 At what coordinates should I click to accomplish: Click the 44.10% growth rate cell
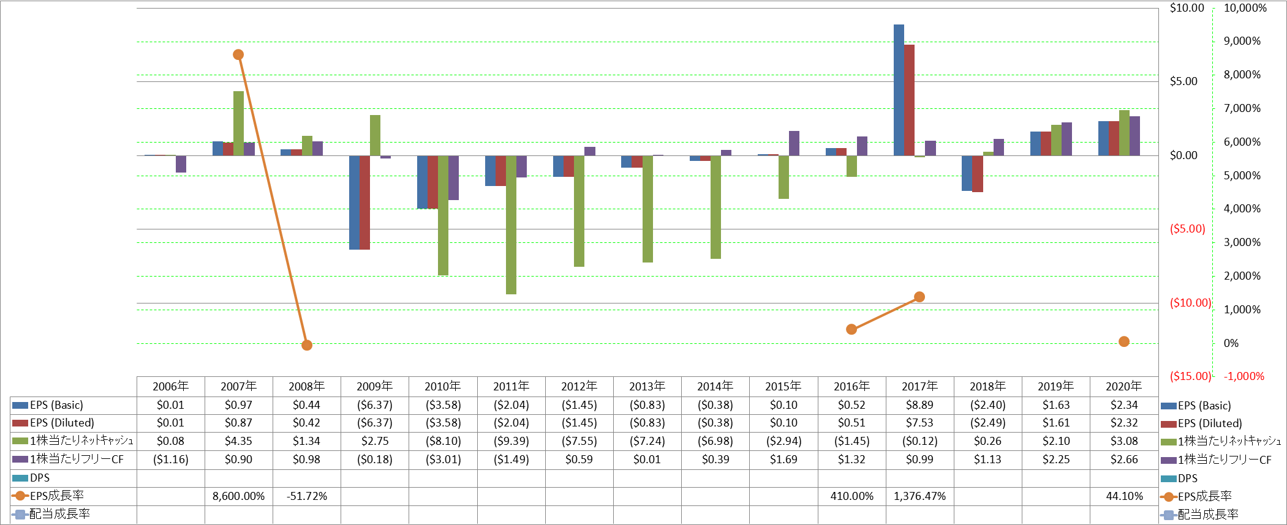pyautogui.click(x=1124, y=496)
